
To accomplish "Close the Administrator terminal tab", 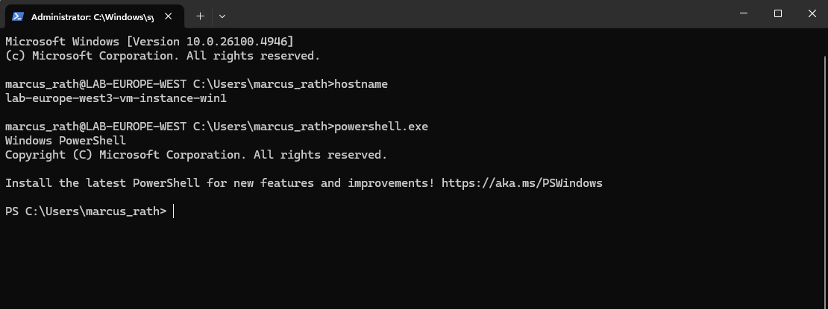I will pyautogui.click(x=168, y=16).
